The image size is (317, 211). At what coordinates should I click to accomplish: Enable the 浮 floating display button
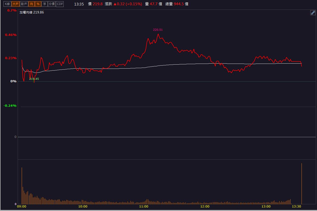point(44,4)
